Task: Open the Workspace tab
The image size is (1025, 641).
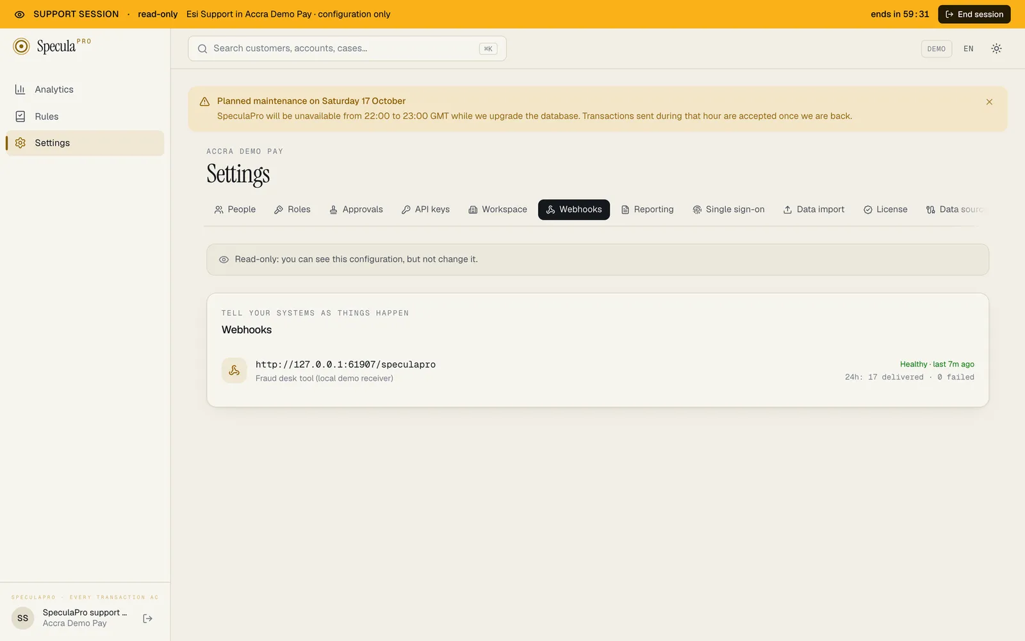Action: tap(498, 210)
